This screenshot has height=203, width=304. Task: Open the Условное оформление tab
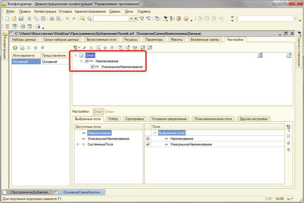169,119
